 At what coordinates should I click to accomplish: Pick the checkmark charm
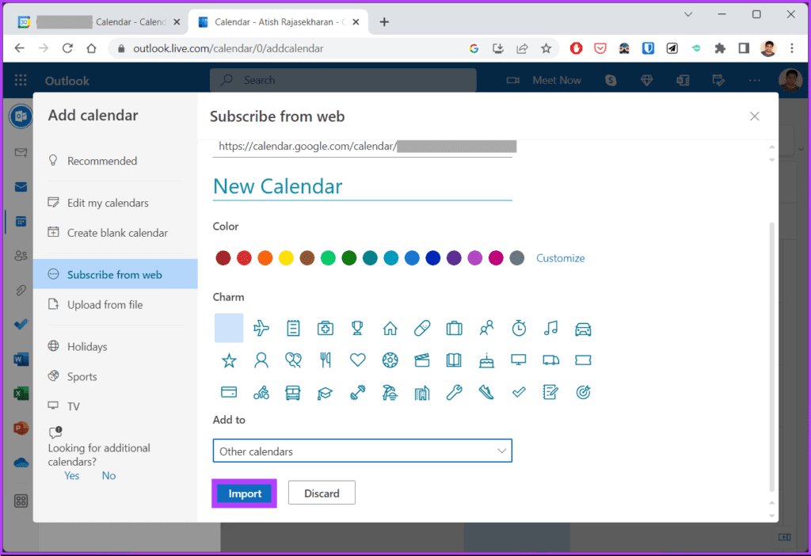[x=519, y=393]
